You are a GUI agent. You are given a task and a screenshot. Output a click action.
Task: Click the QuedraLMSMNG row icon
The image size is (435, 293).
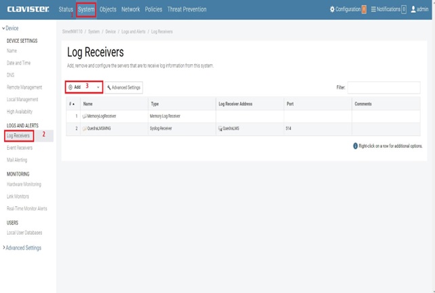(x=85, y=128)
